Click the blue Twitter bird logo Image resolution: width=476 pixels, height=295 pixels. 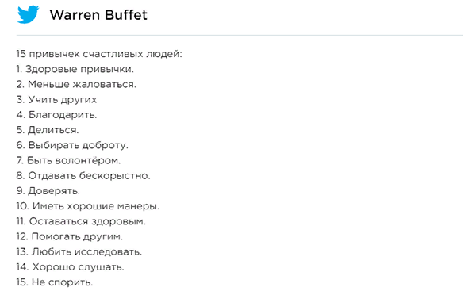[28, 14]
